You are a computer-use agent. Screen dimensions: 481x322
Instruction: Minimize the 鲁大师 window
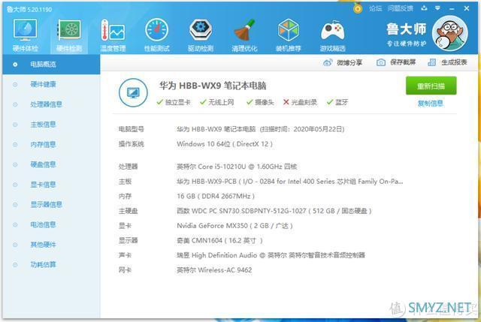(452, 9)
